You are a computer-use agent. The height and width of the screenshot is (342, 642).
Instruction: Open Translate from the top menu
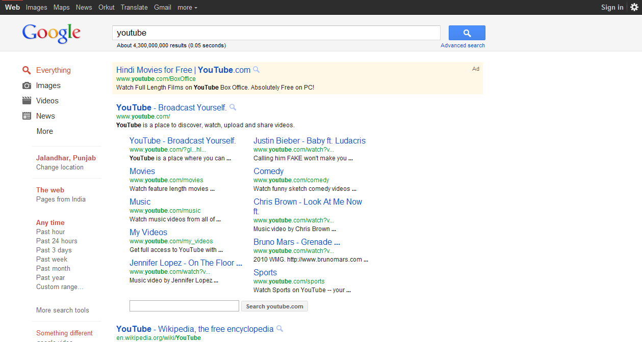134,7
